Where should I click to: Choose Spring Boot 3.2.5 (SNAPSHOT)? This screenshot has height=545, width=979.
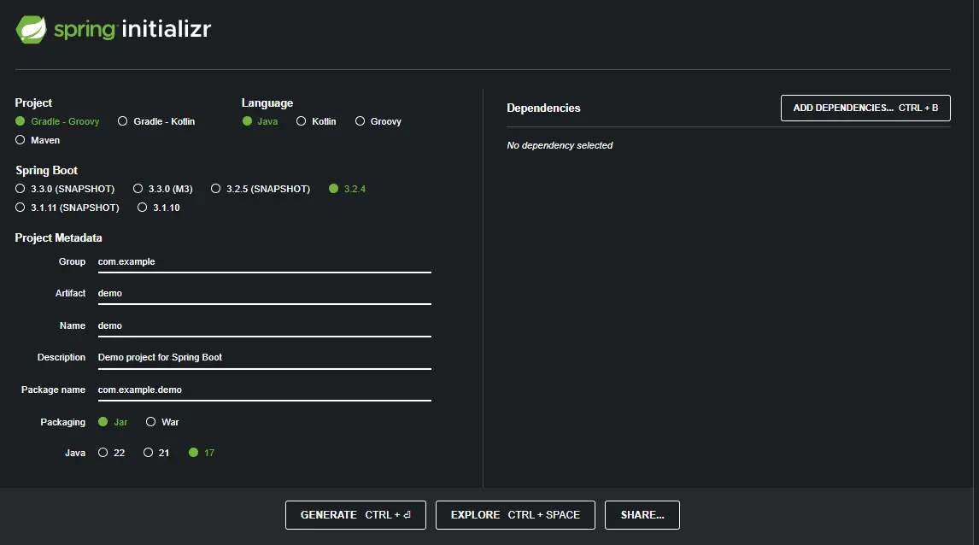coord(261,189)
